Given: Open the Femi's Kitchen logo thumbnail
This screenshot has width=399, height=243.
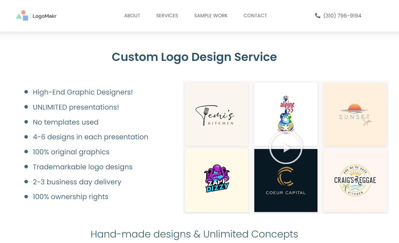Looking at the screenshot, I should (x=216, y=114).
